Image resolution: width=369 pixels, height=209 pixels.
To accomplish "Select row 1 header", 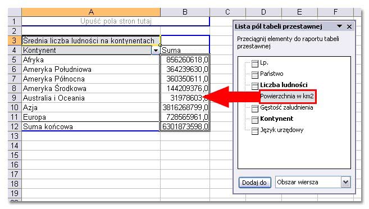I will click(15, 21).
